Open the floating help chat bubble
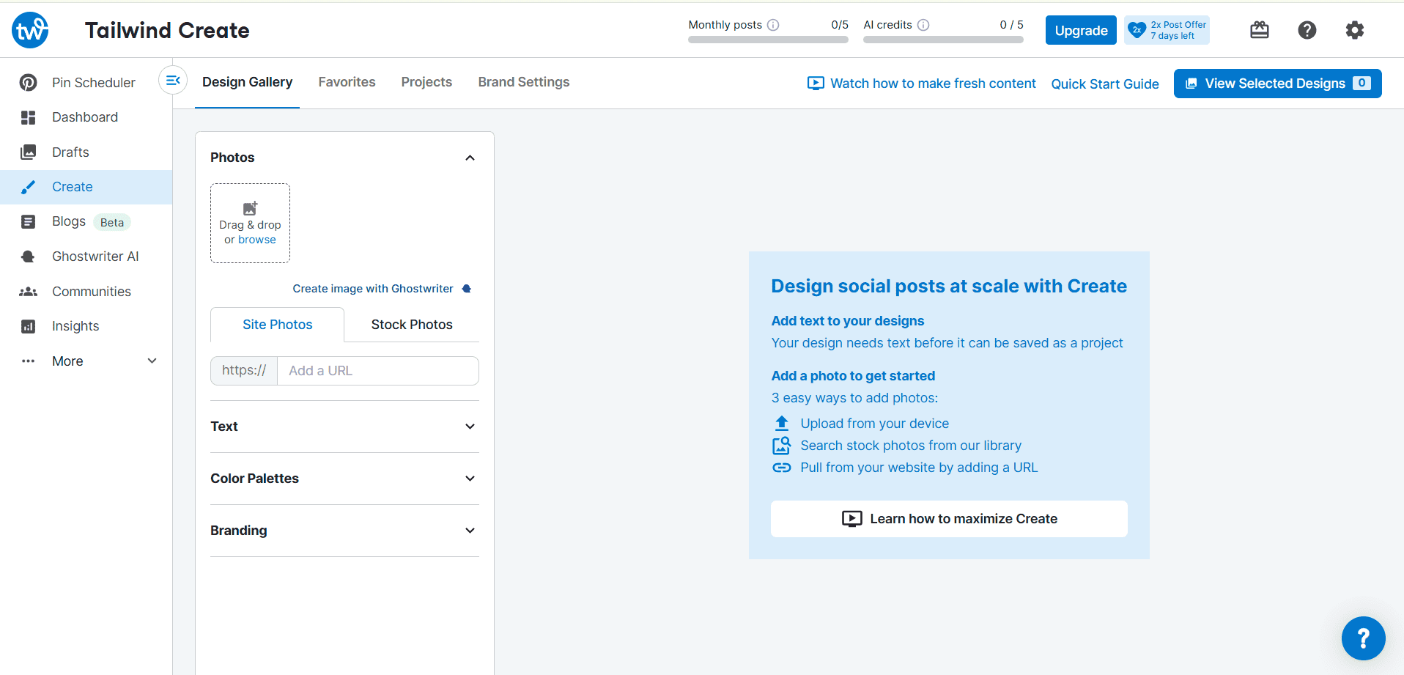The height and width of the screenshot is (675, 1404). click(1363, 638)
